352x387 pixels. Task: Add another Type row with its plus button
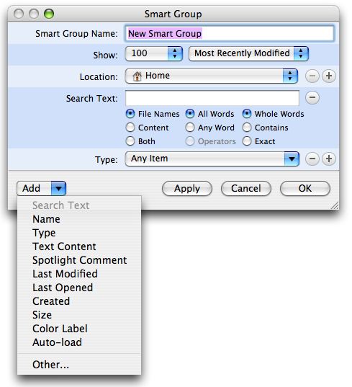[329, 159]
